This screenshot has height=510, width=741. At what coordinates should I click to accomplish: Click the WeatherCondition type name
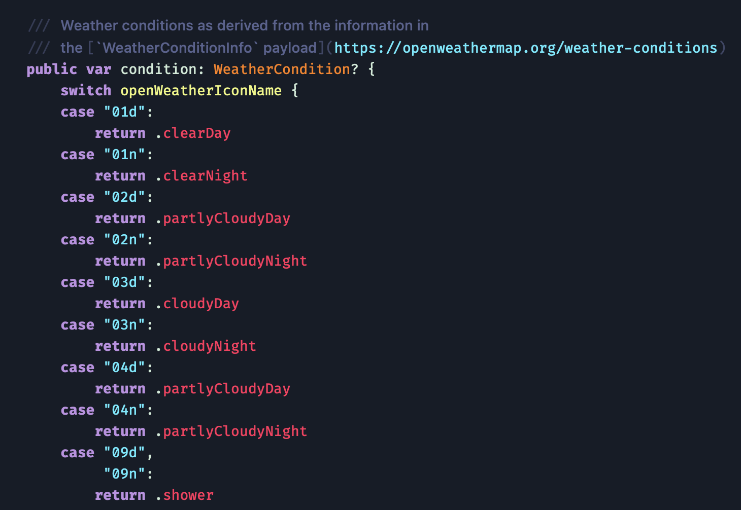click(x=282, y=69)
